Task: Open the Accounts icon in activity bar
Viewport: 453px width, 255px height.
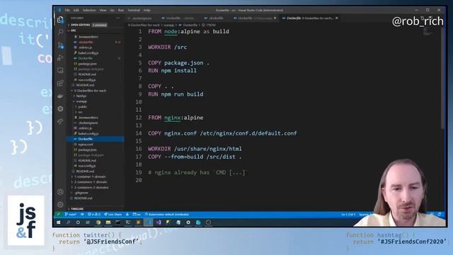Action: [x=60, y=192]
